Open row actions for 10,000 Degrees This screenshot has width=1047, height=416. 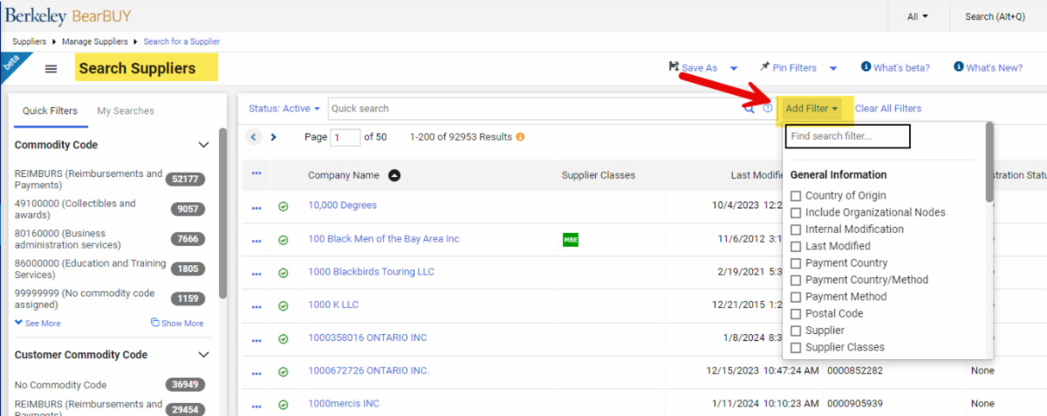coord(257,207)
